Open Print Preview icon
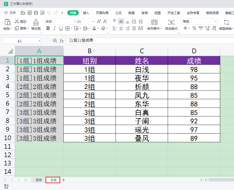 coord(43,13)
